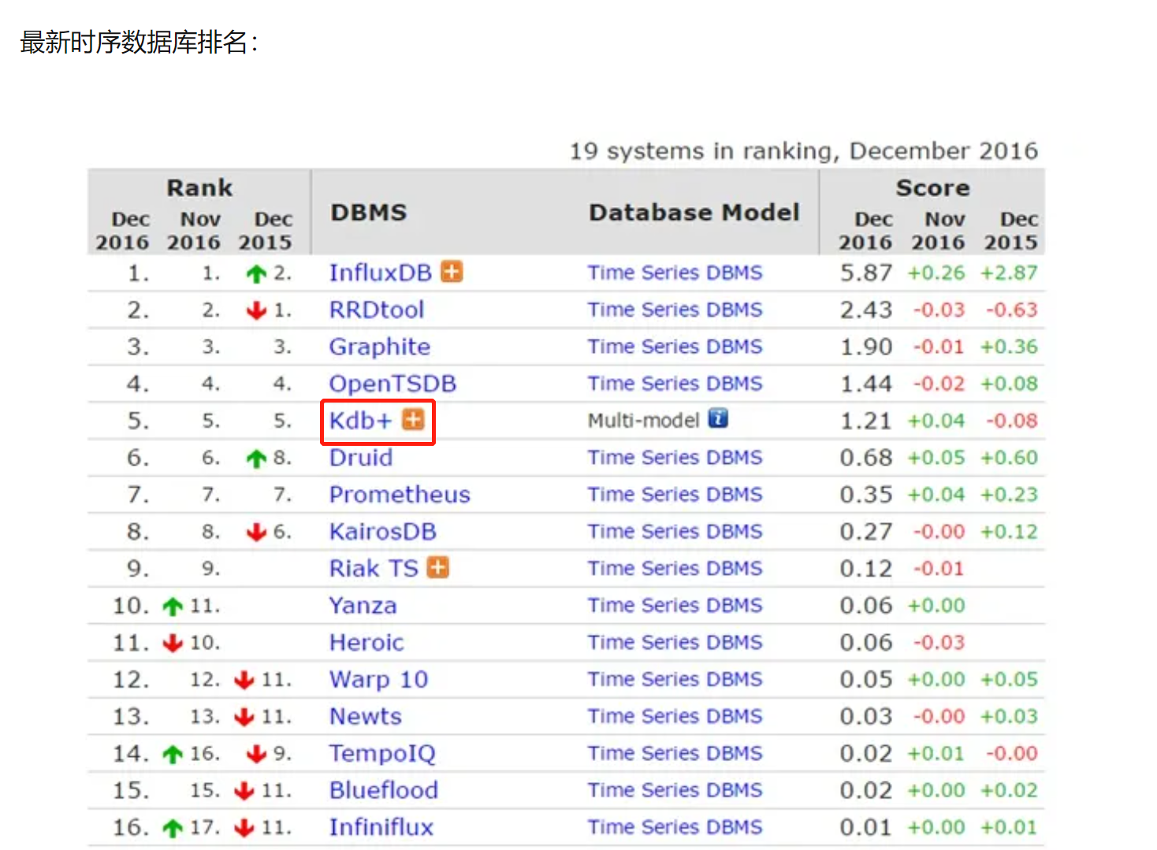The width and height of the screenshot is (1157, 850).
Task: Open the RRDtool link
Action: (x=377, y=310)
